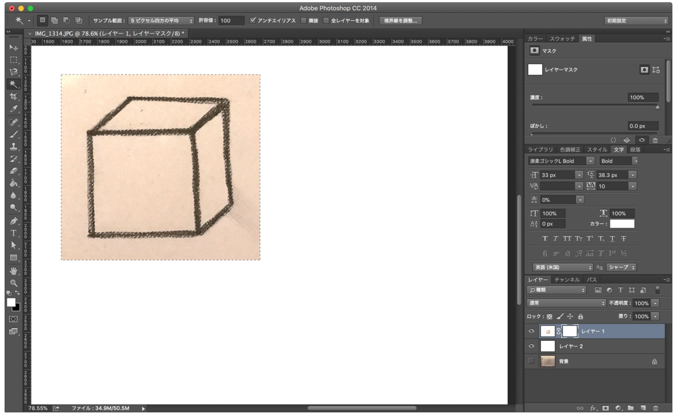Screen dimensions: 677x417
Task: Select the Brush tool
Action: click(14, 134)
